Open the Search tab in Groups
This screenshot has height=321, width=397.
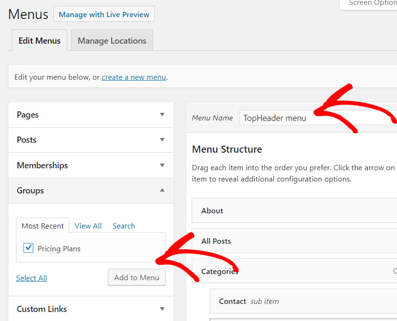point(124,226)
